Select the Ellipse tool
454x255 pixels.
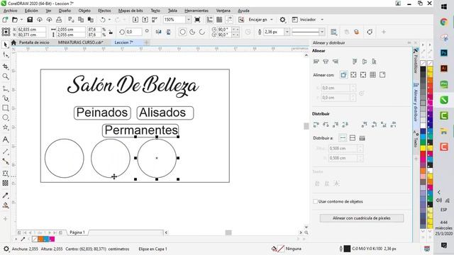(x=5, y=118)
